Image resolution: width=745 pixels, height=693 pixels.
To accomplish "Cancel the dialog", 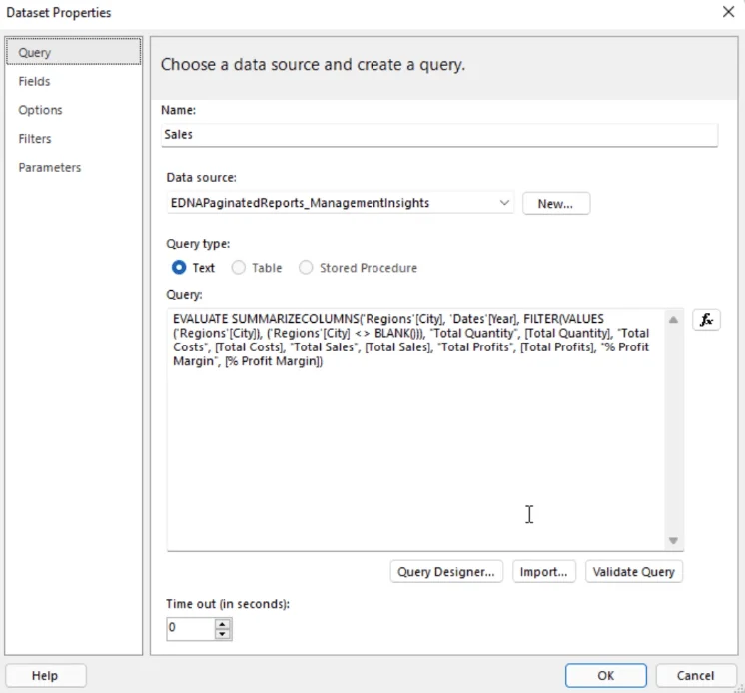I will (696, 675).
